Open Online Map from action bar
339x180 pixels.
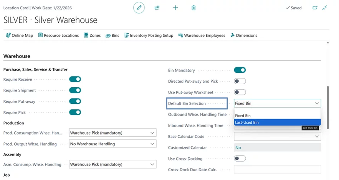click(x=20, y=35)
